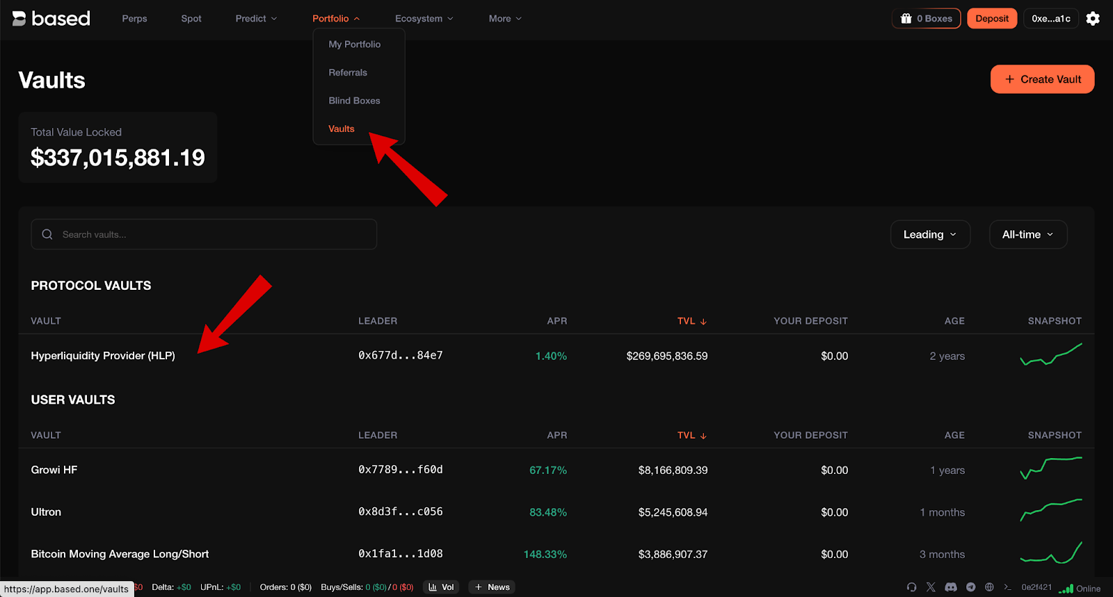Image resolution: width=1113 pixels, height=597 pixels.
Task: Click the 83.48% APR value
Action: coord(548,512)
